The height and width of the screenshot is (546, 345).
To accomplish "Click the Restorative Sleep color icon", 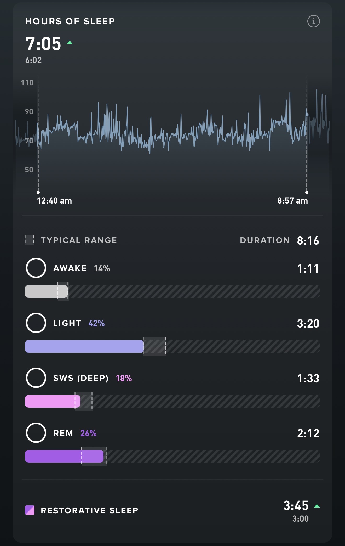I will pos(30,510).
